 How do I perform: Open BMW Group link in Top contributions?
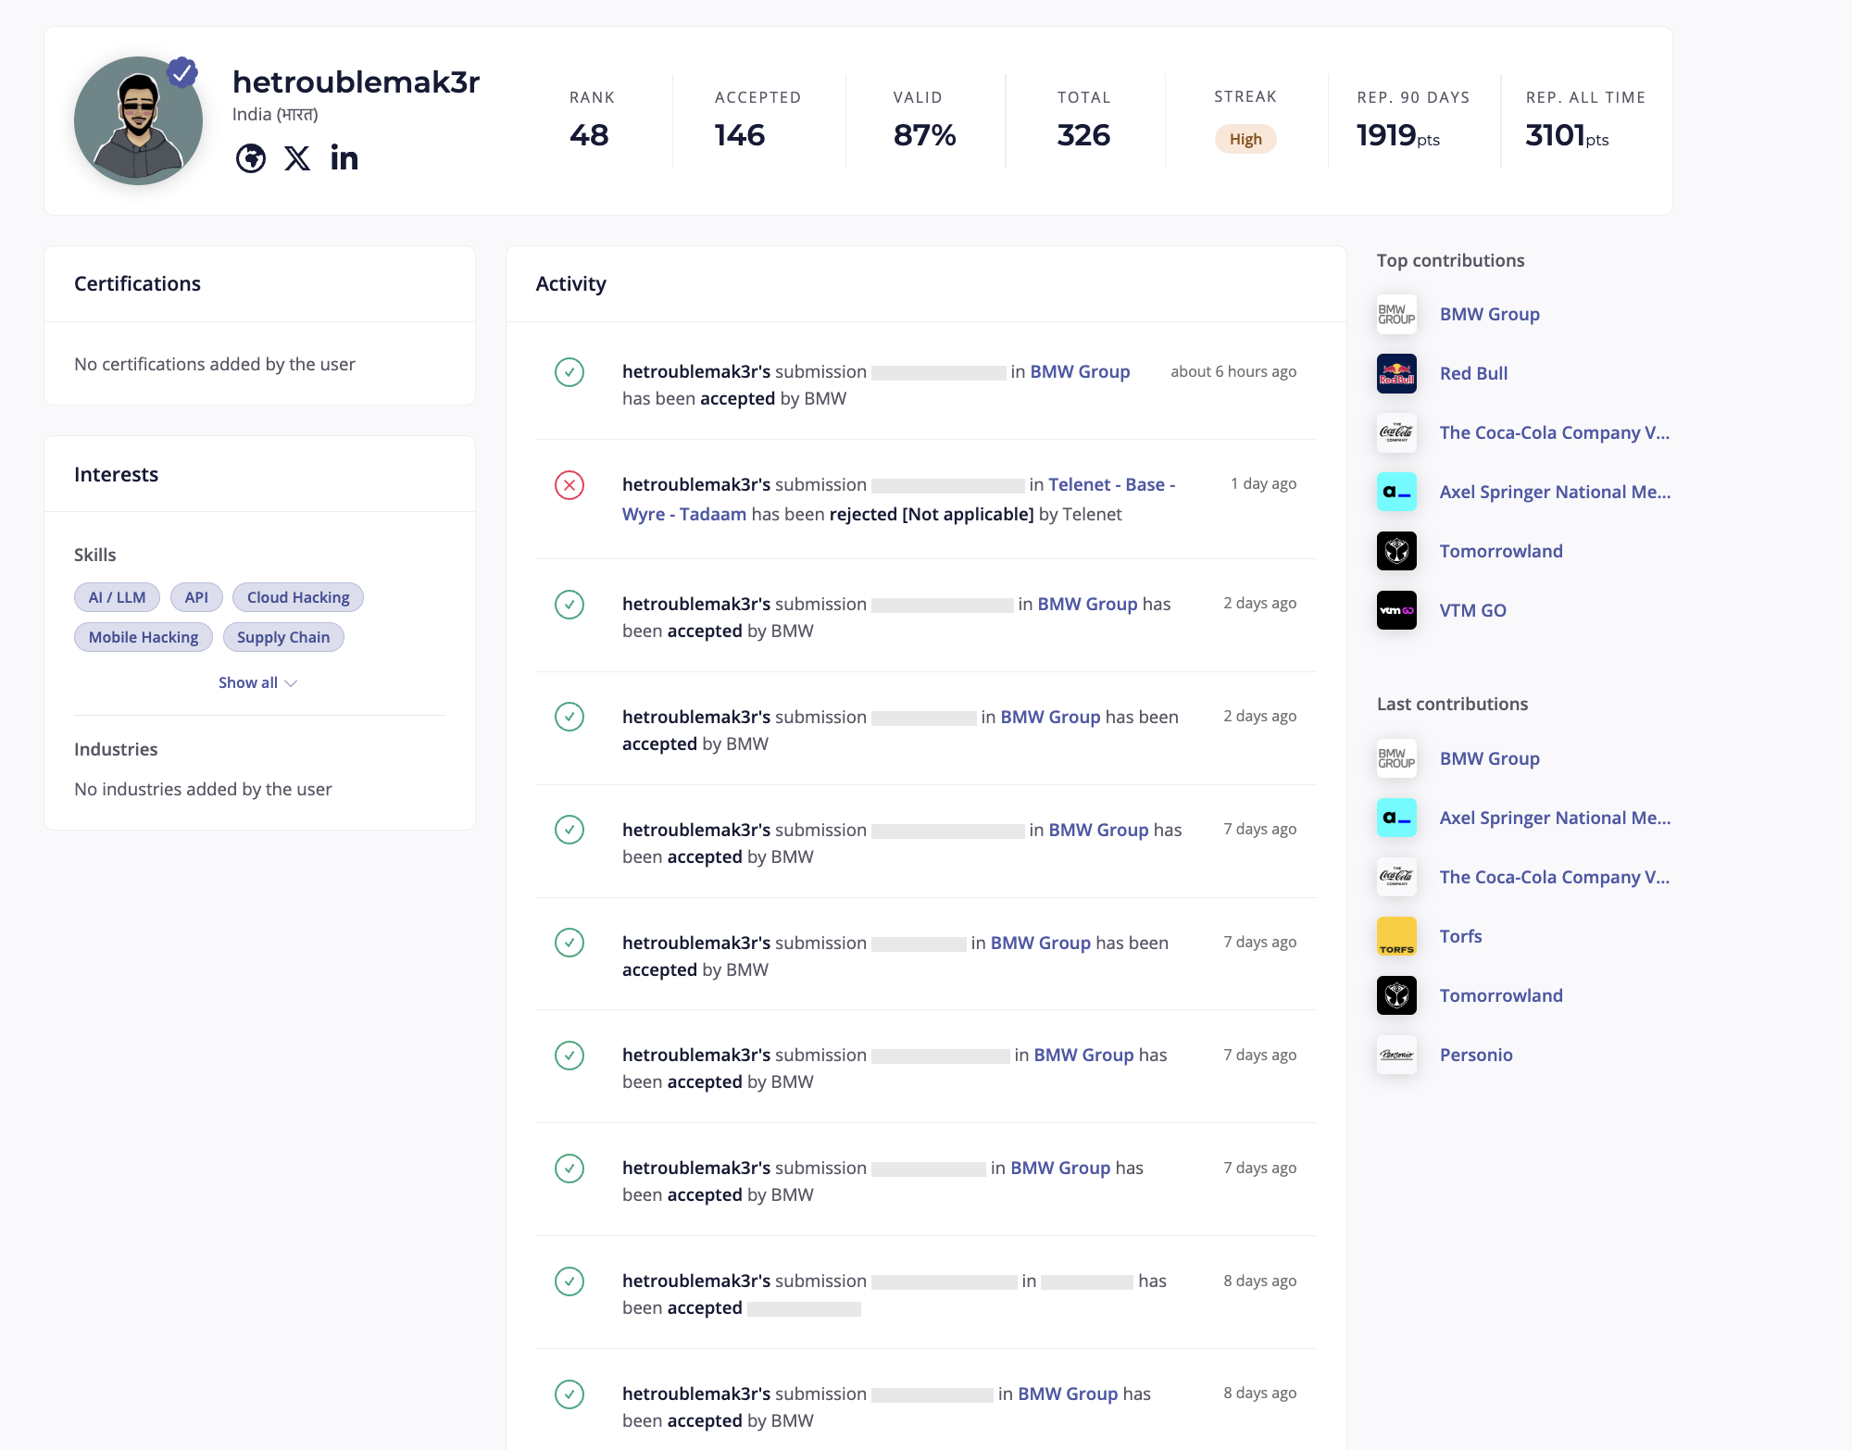1489,314
